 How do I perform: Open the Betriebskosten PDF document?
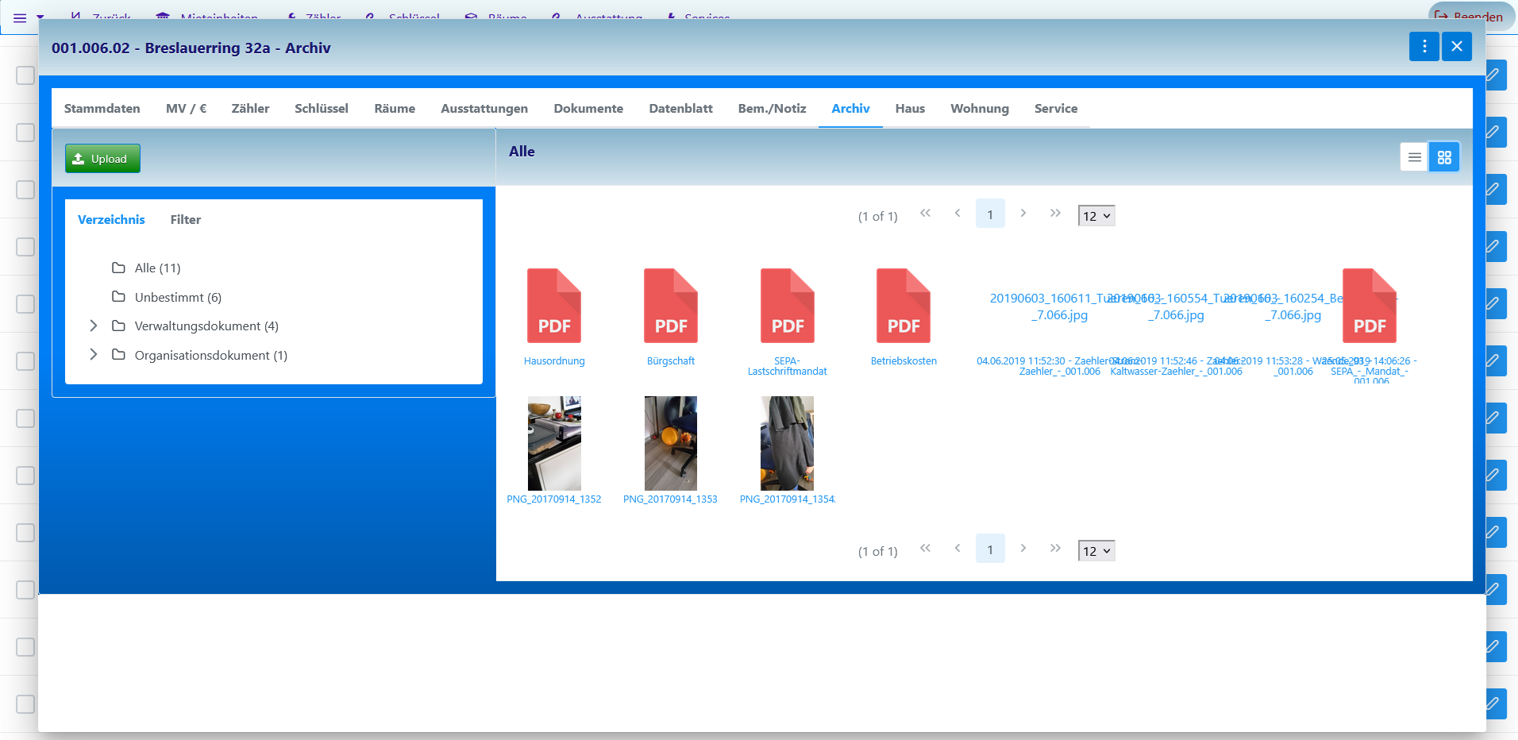click(903, 306)
